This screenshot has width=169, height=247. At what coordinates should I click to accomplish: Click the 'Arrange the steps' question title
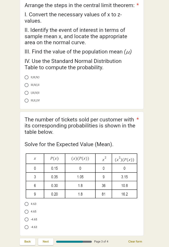(x=79, y=5)
